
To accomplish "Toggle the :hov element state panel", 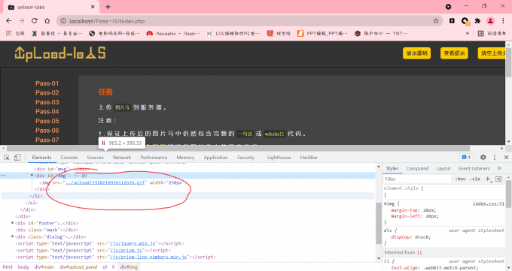I will [x=460, y=179].
